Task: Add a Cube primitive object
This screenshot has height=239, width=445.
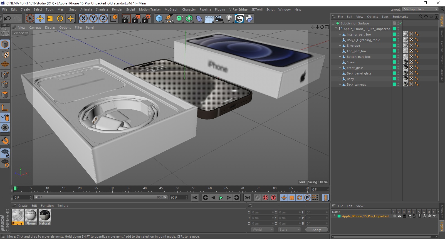Action: point(159,19)
